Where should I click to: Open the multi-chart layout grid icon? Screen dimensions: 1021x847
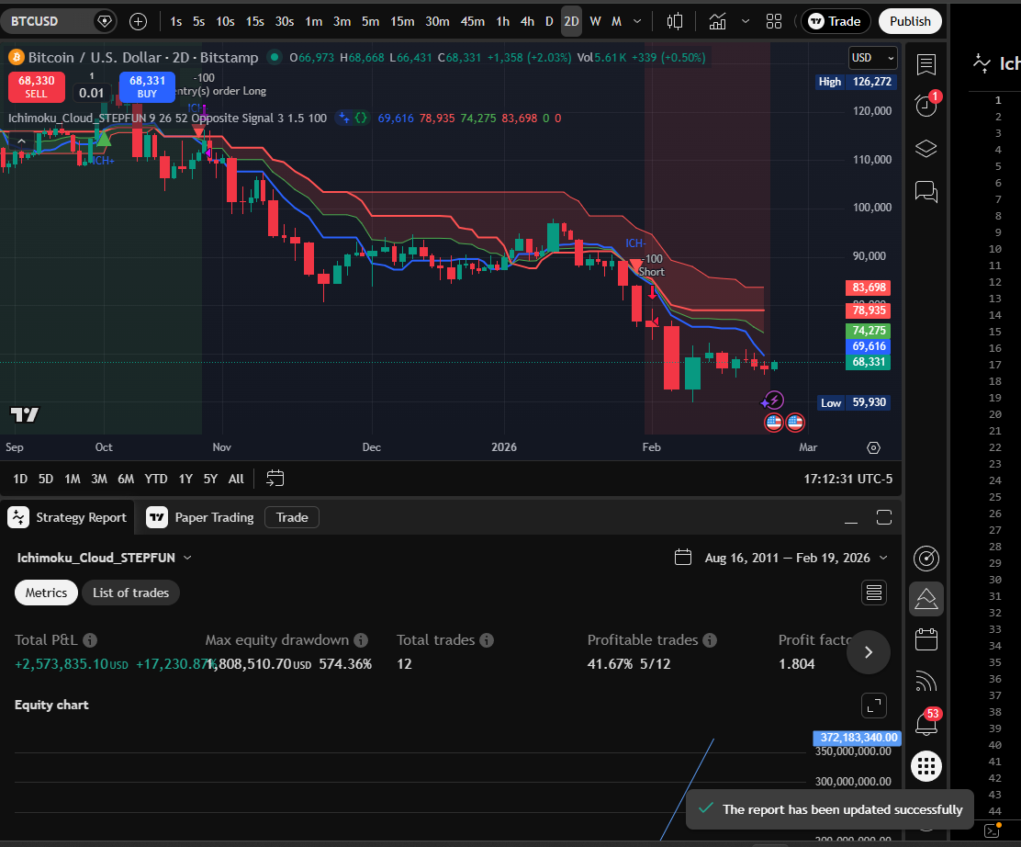(x=773, y=20)
